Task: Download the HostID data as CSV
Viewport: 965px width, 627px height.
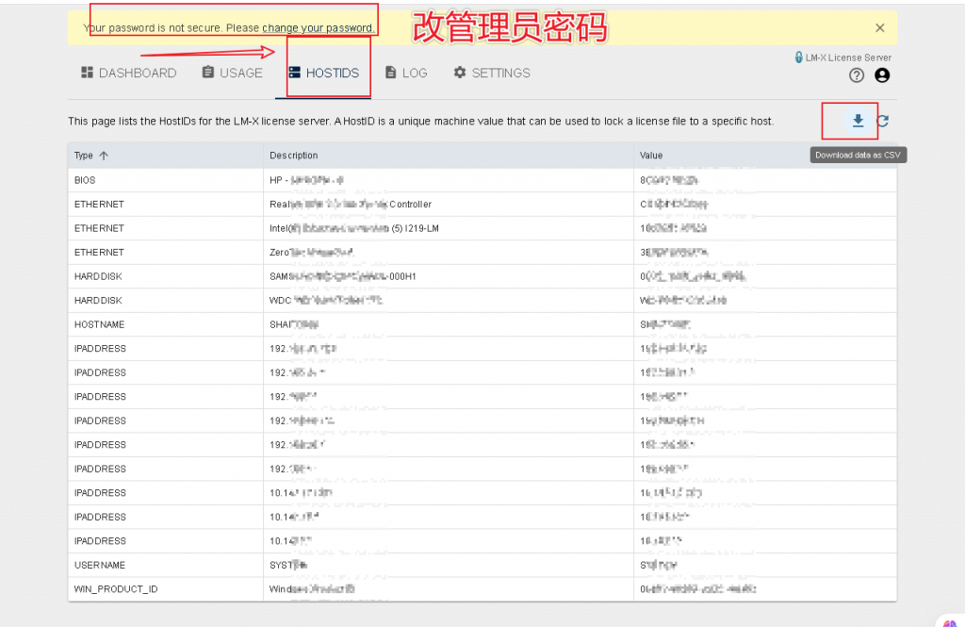Action: [x=858, y=121]
